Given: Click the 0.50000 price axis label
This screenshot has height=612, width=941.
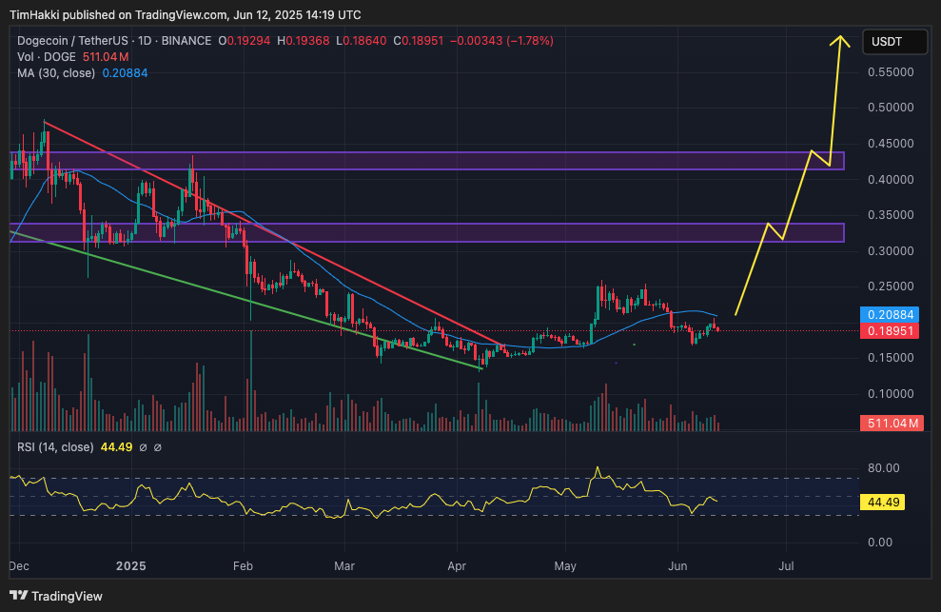Looking at the screenshot, I should 891,108.
